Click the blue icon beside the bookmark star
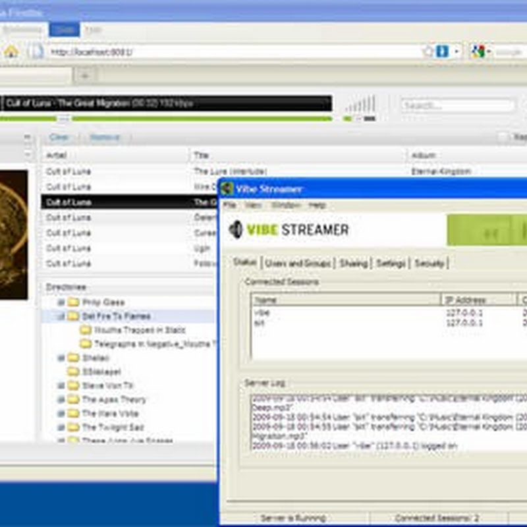Image resolution: width=527 pixels, height=527 pixels. [442, 51]
